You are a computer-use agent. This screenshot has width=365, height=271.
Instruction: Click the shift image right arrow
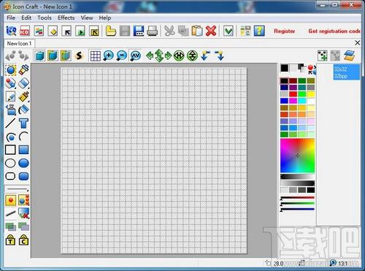coord(168,56)
